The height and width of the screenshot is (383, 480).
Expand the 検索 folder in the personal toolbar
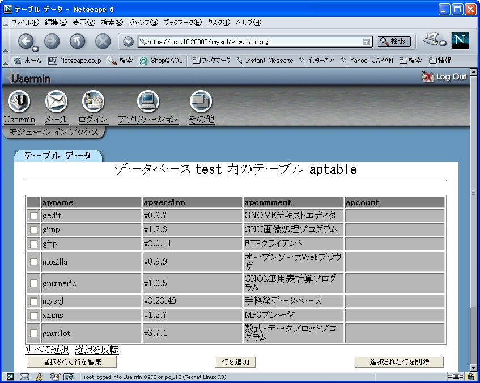[411, 61]
